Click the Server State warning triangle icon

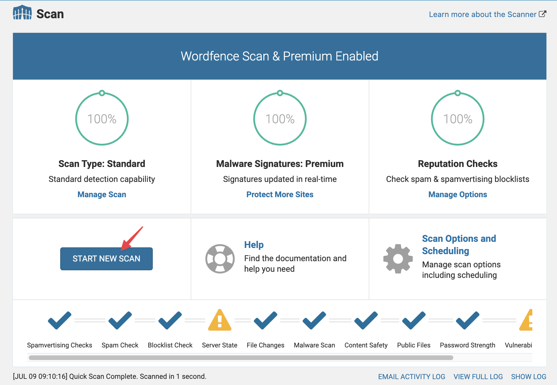click(220, 320)
